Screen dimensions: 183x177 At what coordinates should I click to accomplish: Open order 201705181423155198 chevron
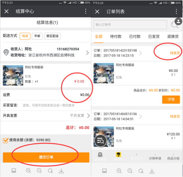pos(140,53)
